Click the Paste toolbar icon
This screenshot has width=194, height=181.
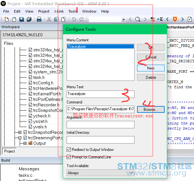[x=64, y=19]
